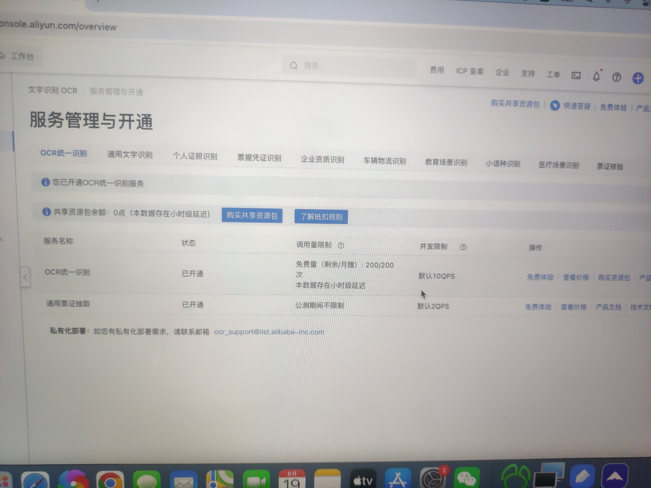Open the purple up-arrow dock icon
The height and width of the screenshot is (488, 651).
[x=615, y=475]
